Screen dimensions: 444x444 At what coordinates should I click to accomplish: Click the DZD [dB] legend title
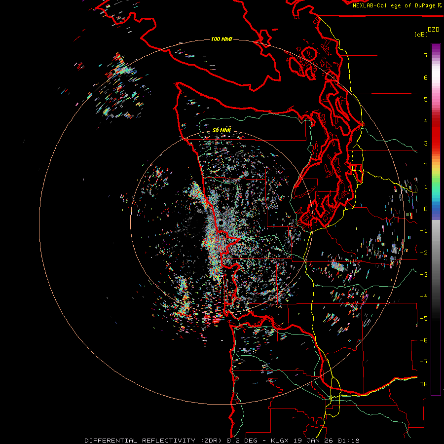tap(427, 32)
